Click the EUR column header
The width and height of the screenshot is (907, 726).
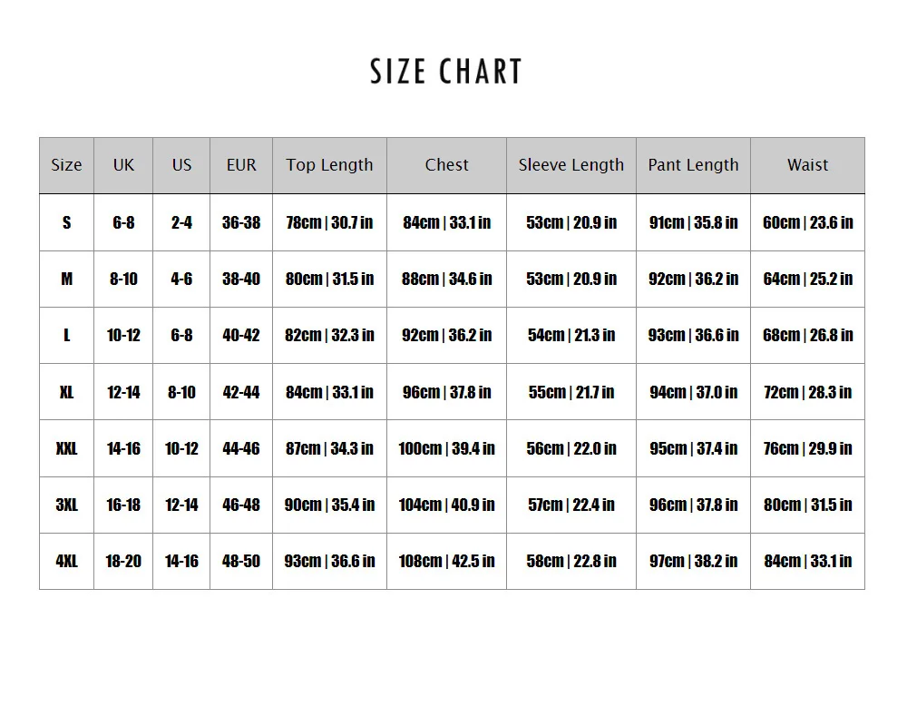[x=241, y=165]
